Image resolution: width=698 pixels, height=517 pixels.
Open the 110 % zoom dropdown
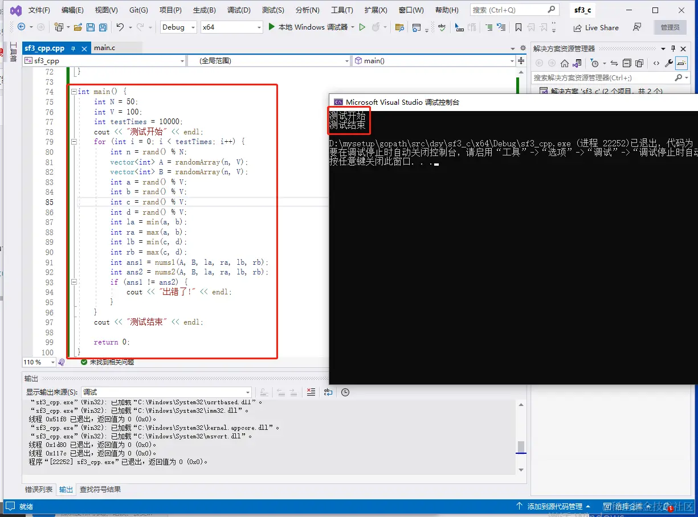[39, 362]
